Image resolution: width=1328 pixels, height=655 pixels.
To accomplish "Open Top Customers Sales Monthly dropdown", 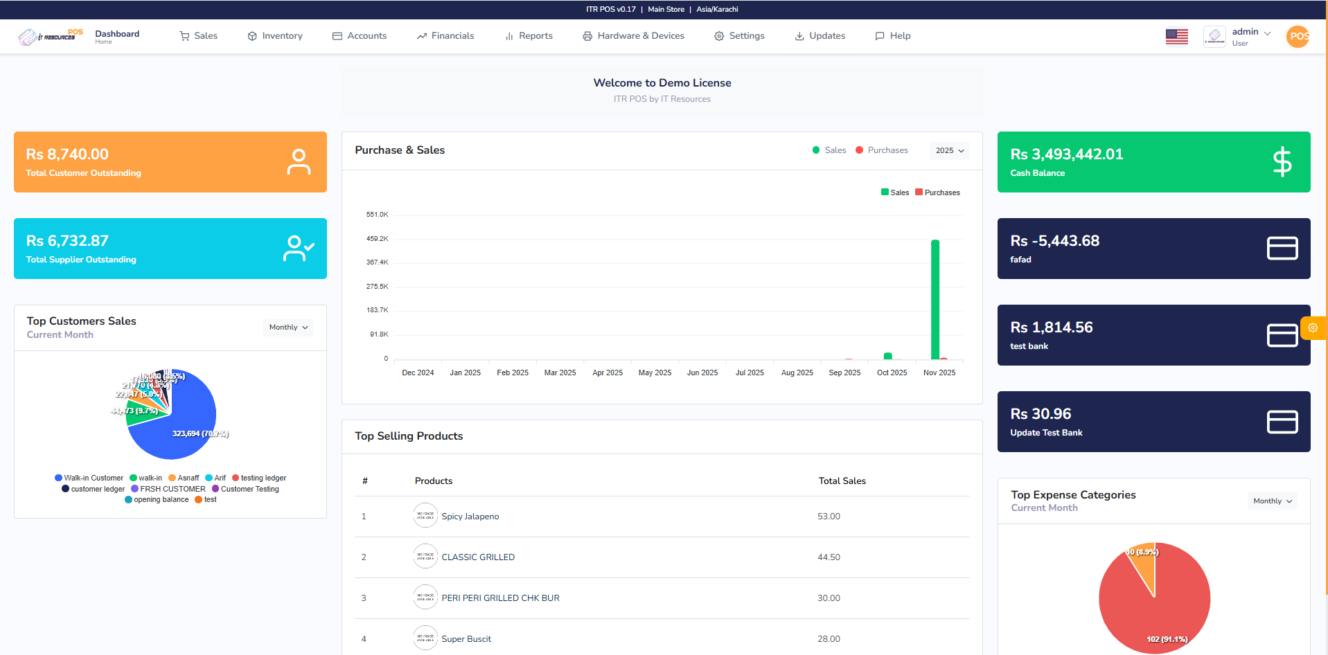I will [x=288, y=327].
